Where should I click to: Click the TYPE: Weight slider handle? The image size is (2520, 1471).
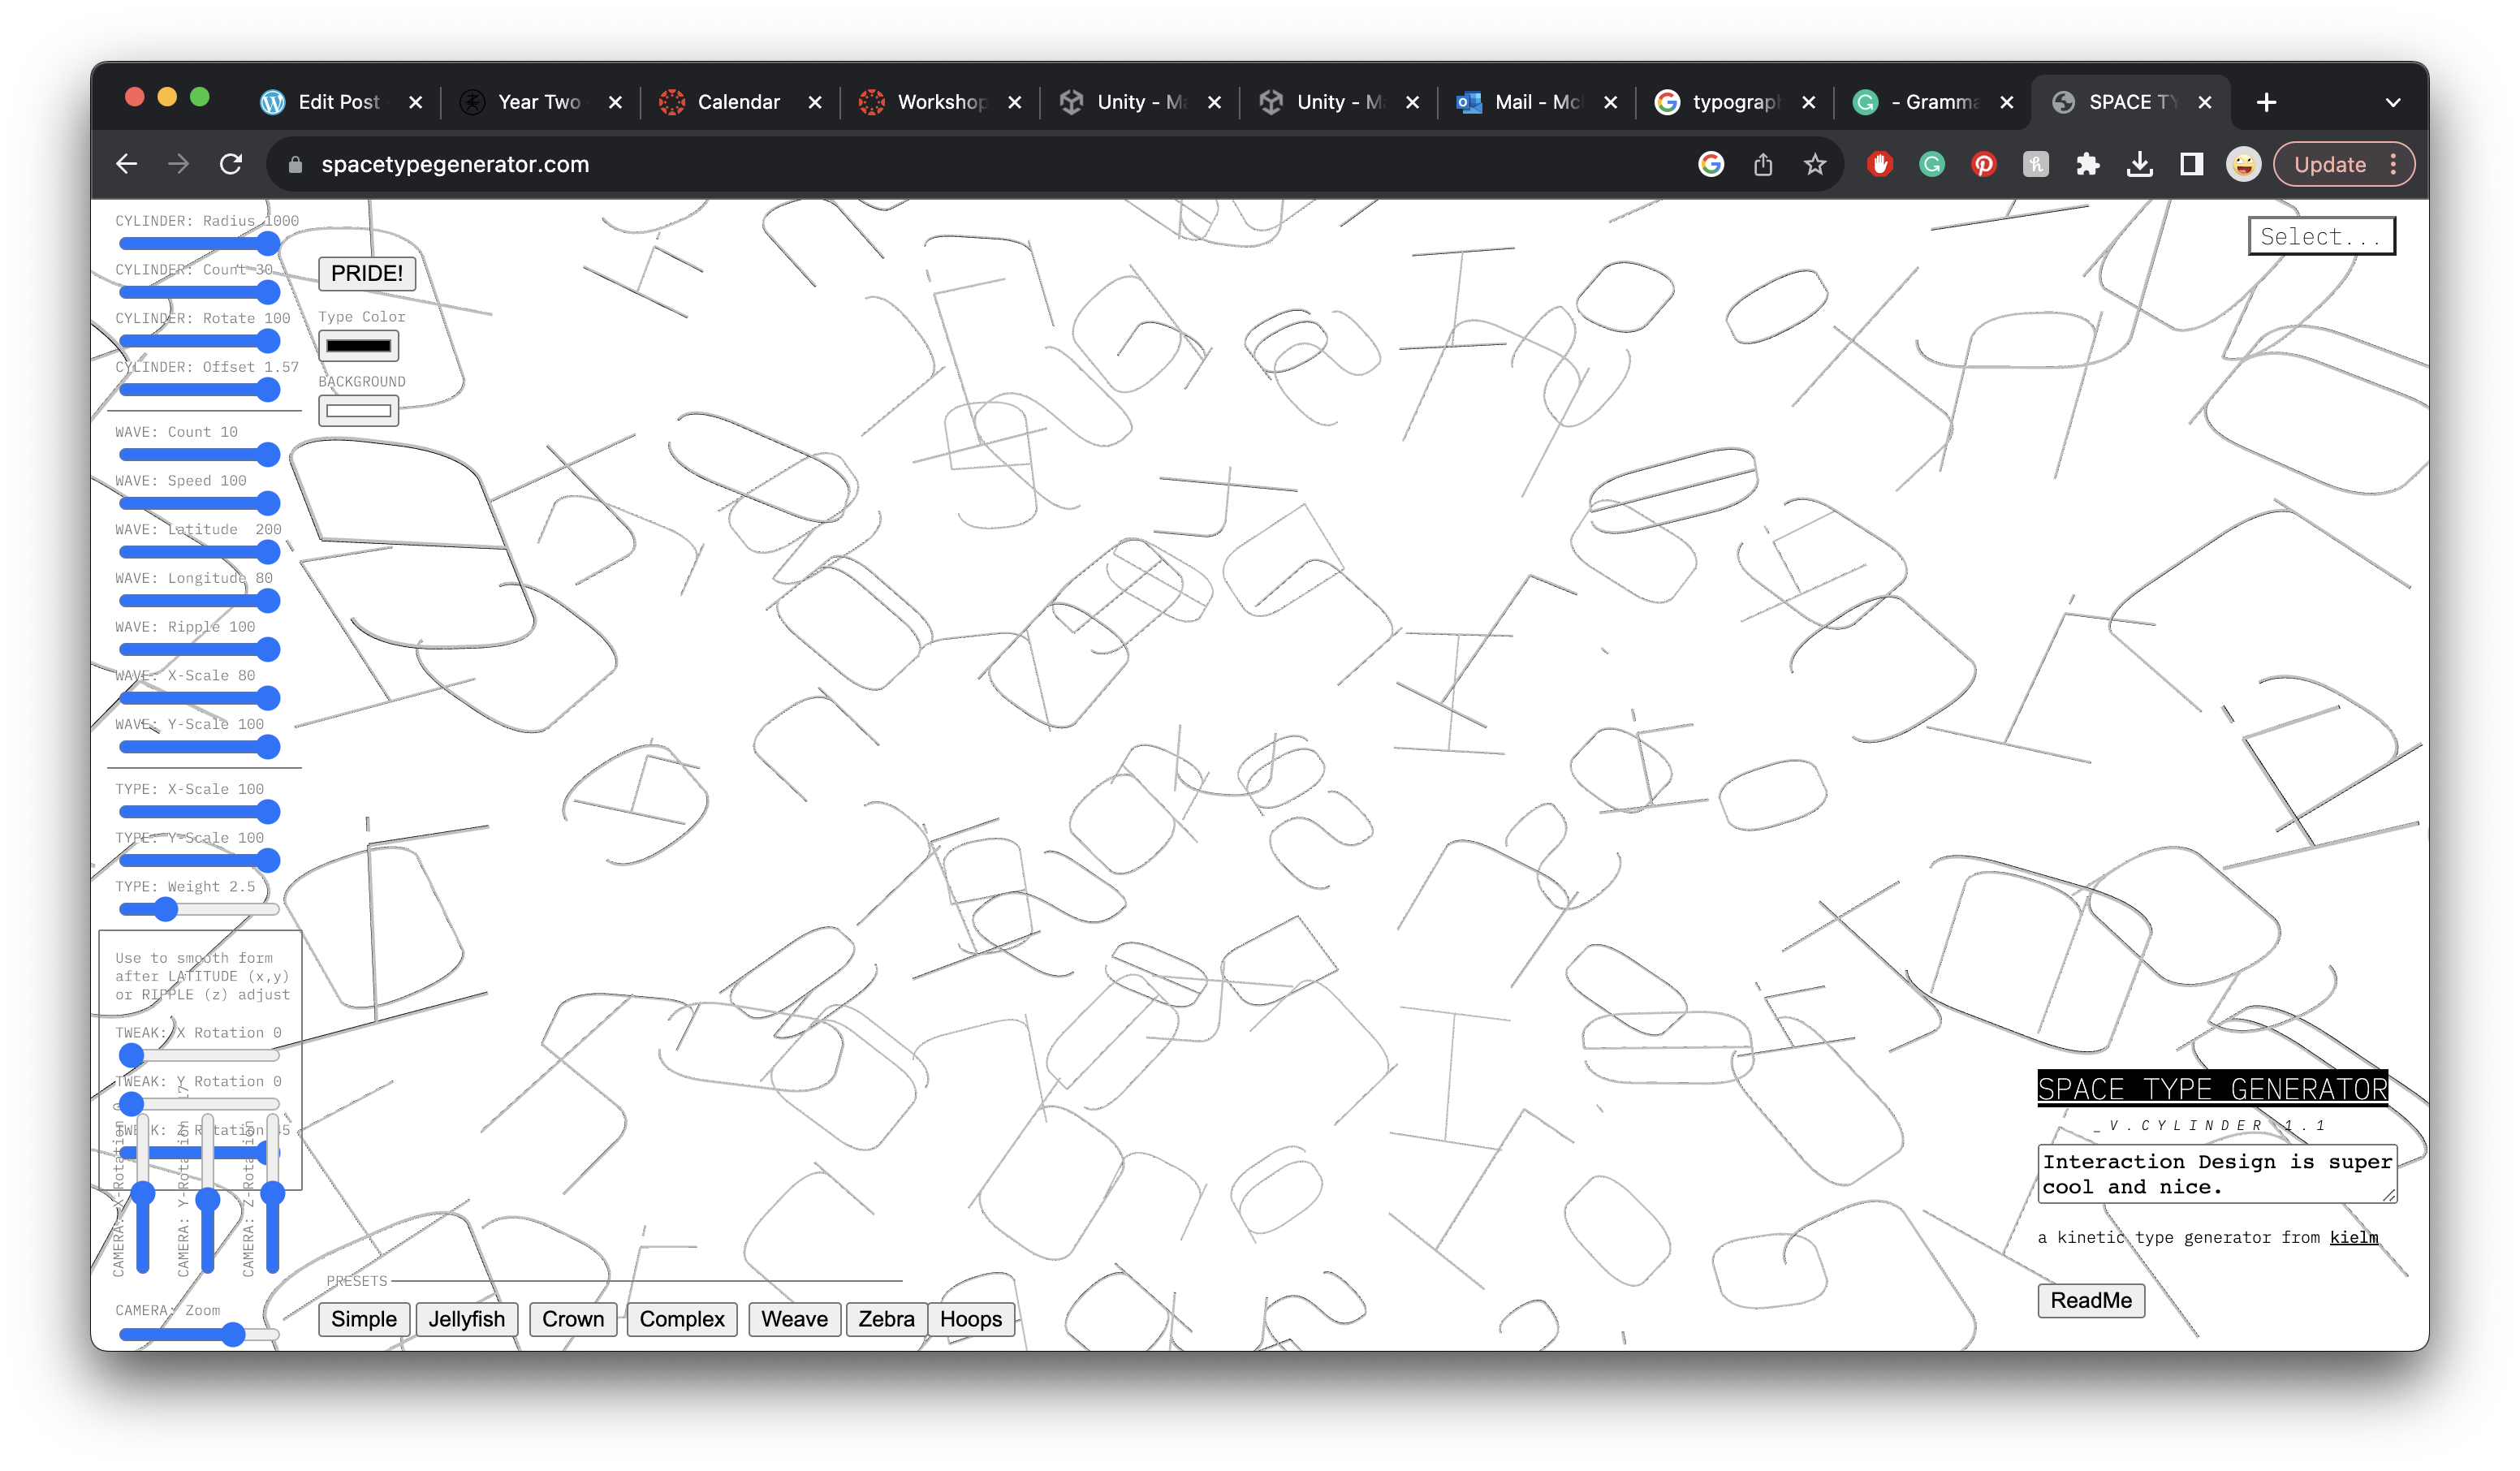coord(166,909)
